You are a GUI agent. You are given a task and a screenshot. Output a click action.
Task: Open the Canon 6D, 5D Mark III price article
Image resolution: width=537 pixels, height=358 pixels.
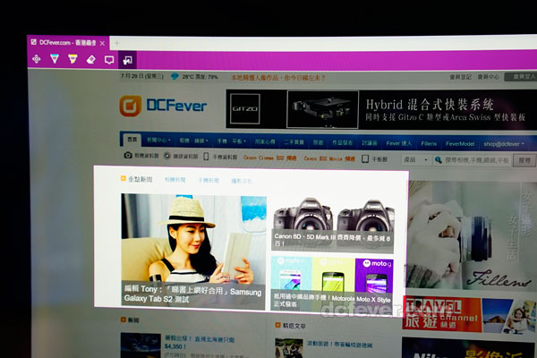click(x=333, y=225)
